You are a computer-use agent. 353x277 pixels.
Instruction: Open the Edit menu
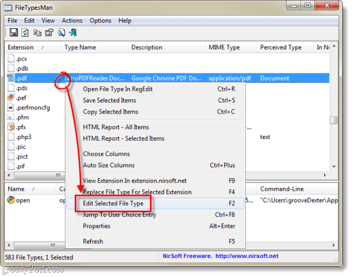29,21
